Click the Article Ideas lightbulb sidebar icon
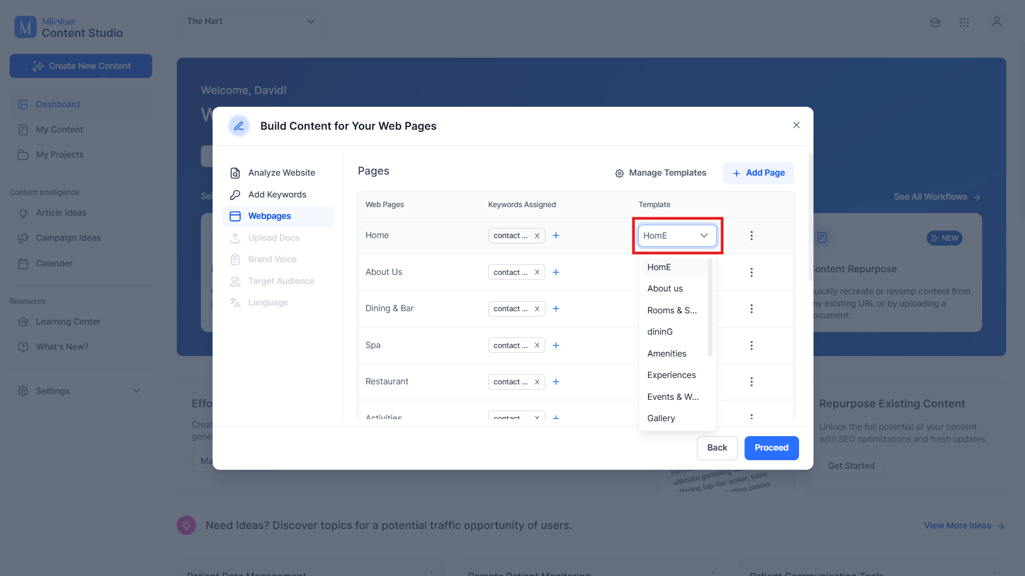This screenshot has width=1025, height=576. click(x=23, y=213)
